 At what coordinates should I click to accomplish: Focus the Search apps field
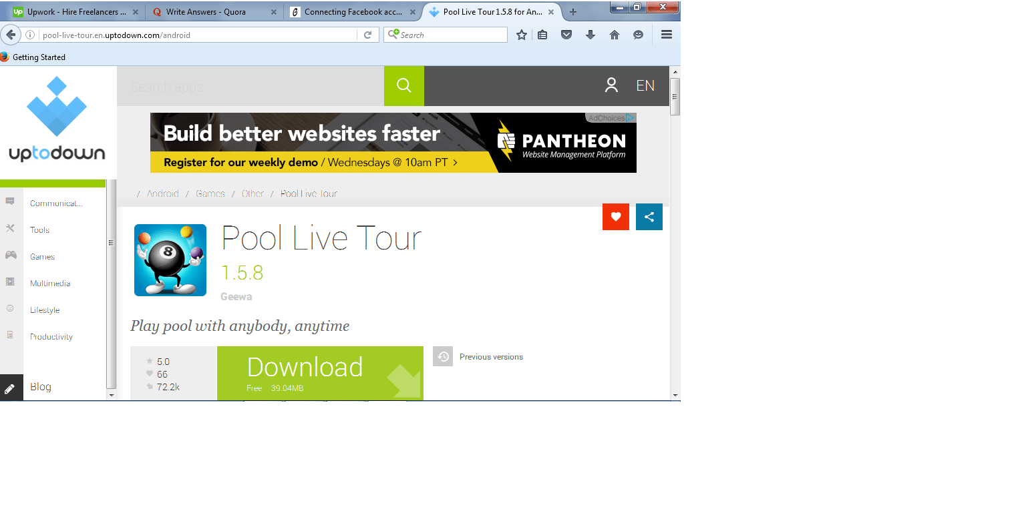250,87
